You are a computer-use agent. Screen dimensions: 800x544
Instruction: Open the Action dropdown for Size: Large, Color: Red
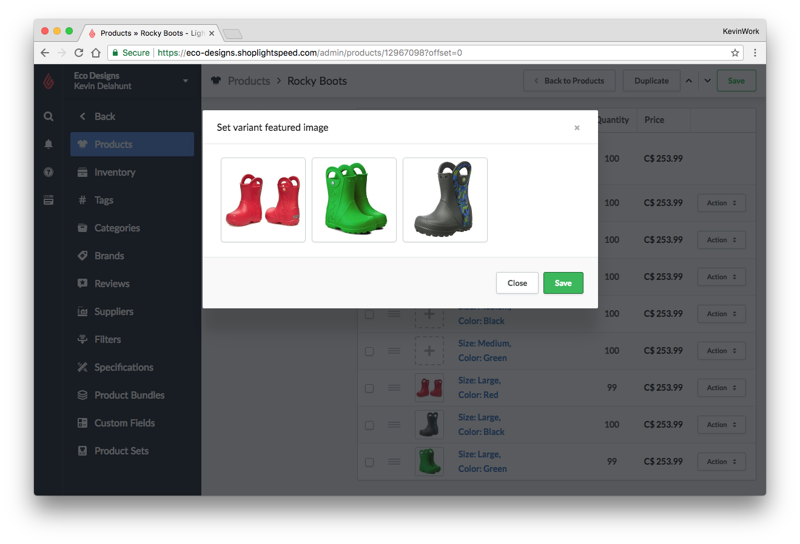click(x=721, y=388)
